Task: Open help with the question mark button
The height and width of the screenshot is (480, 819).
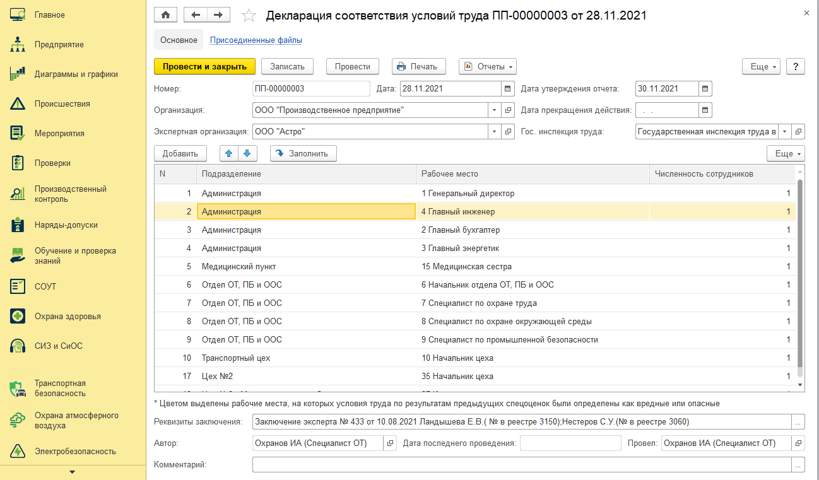Action: point(796,66)
